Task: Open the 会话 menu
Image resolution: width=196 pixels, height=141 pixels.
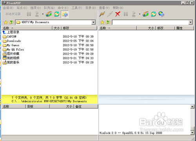Action: [x=8, y=8]
